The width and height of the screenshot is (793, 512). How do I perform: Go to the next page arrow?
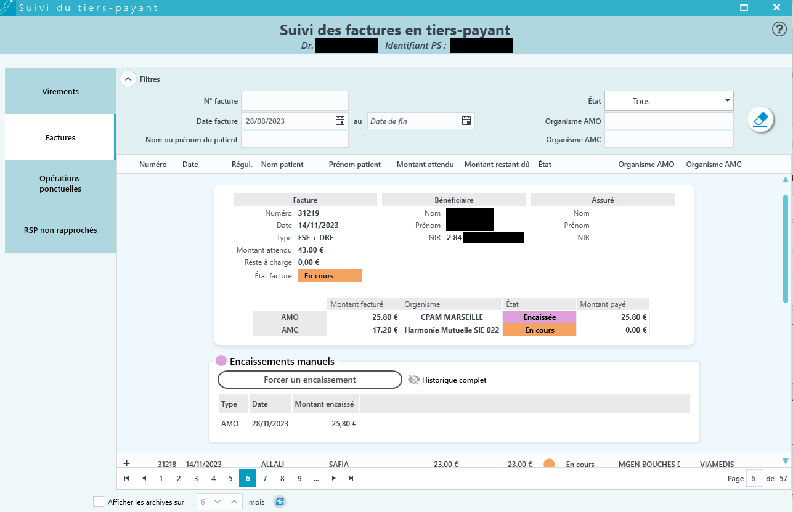[334, 478]
